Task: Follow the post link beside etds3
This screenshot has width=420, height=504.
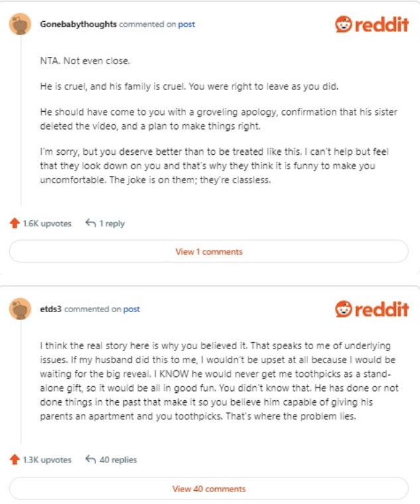Action: [x=131, y=310]
